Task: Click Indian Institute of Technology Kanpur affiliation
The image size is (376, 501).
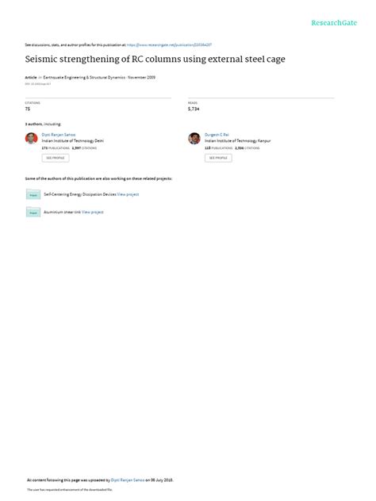Action: point(237,141)
